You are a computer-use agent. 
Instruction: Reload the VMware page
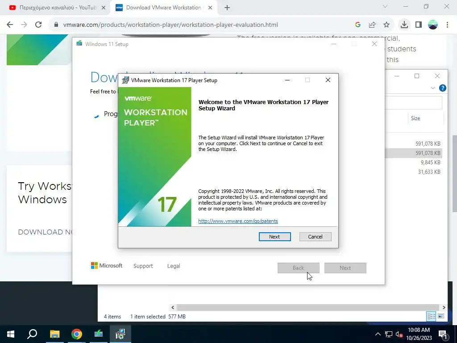click(x=38, y=25)
